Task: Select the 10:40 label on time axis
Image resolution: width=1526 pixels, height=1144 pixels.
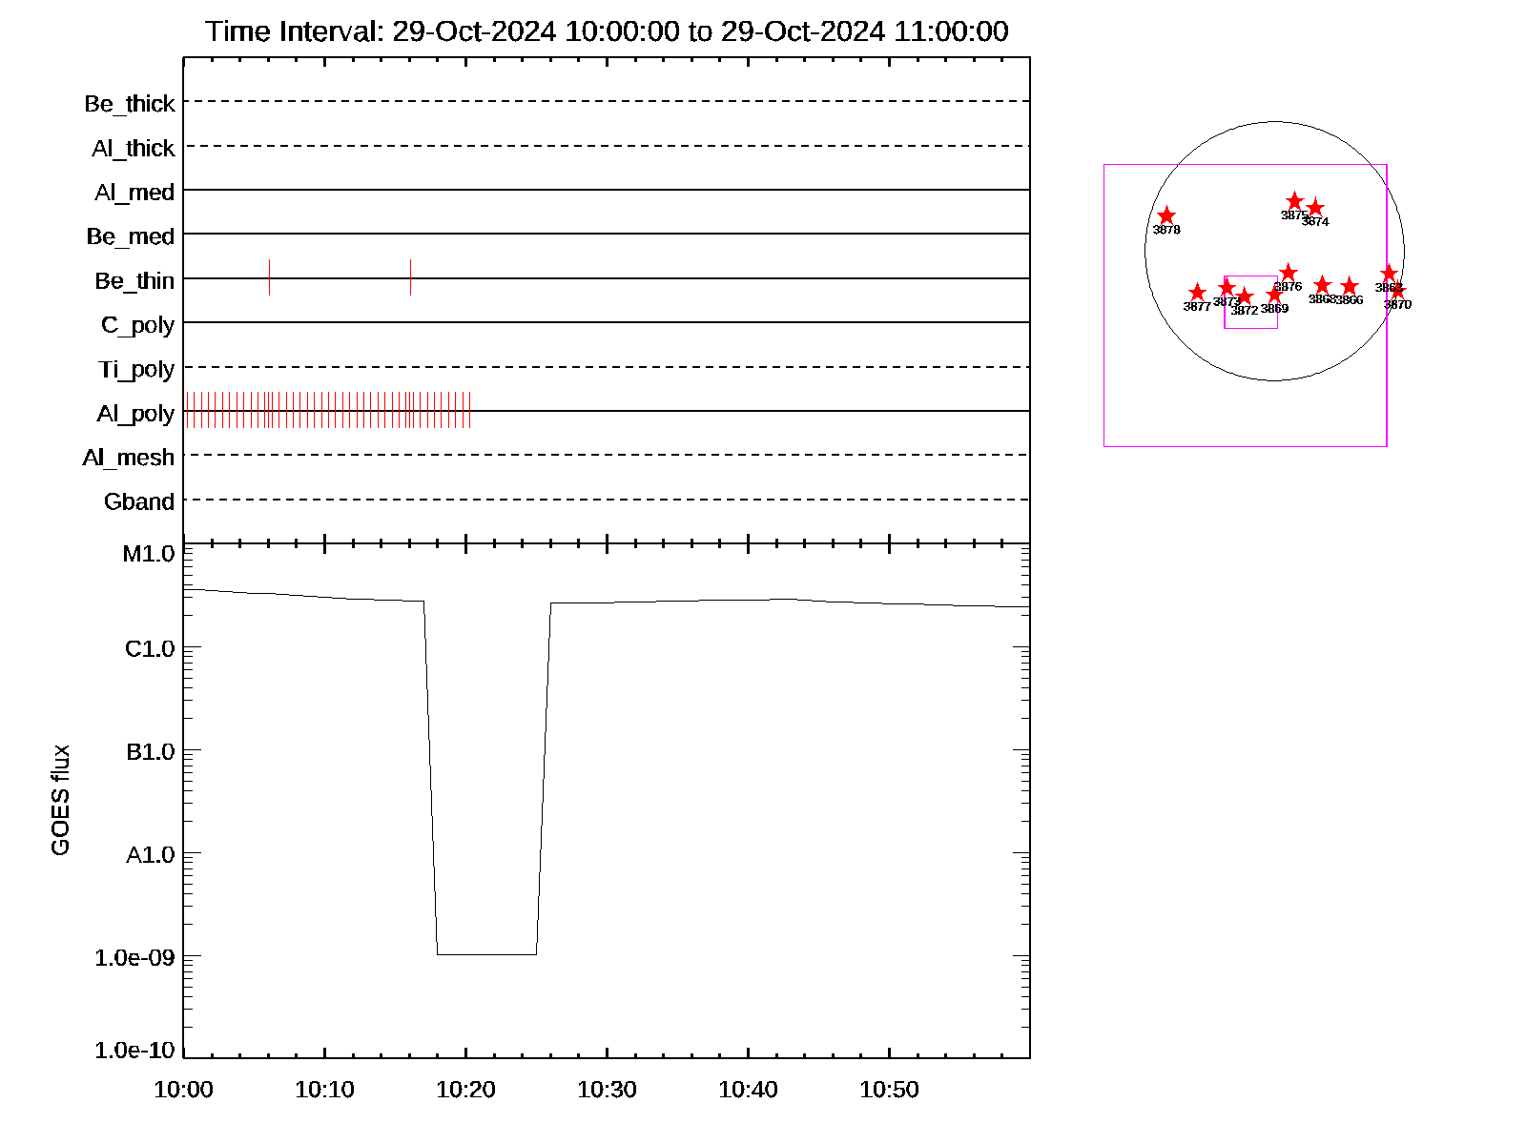Action: 748,1090
